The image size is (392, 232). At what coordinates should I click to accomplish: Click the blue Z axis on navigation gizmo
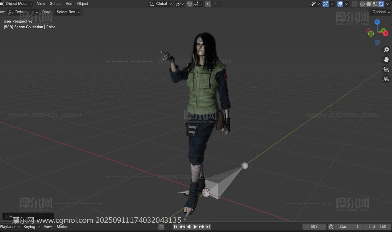pyautogui.click(x=377, y=22)
